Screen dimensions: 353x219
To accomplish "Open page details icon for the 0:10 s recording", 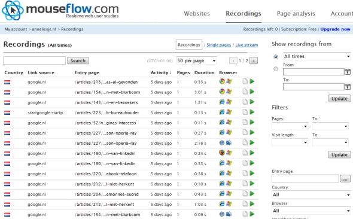I will [245, 184].
